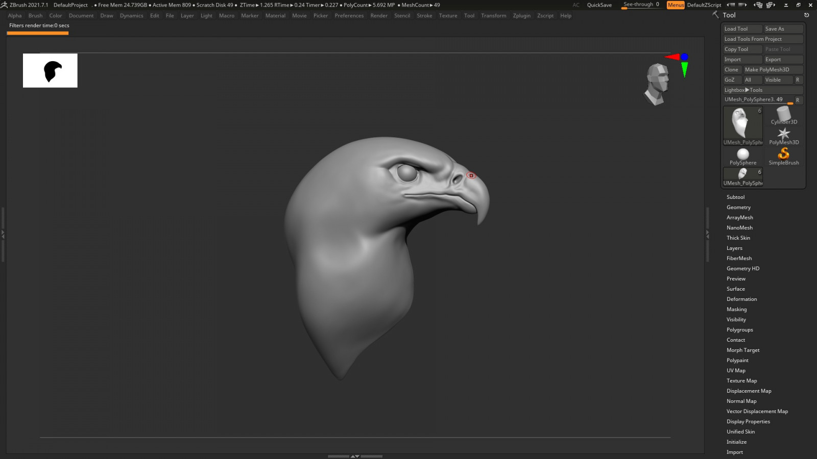
Task: Click Make PolyMesh3D button
Action: pyautogui.click(x=773, y=70)
